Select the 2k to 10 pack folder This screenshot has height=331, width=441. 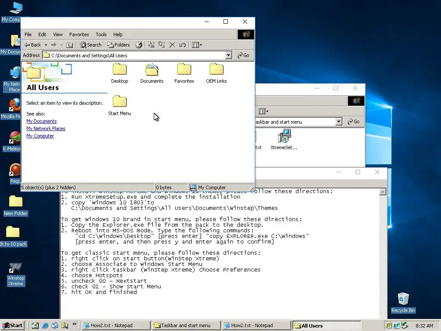pos(13,236)
